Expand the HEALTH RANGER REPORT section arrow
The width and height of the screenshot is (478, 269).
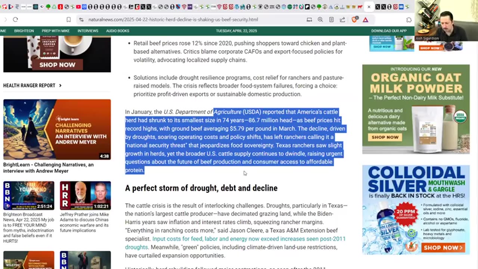[x=60, y=86]
